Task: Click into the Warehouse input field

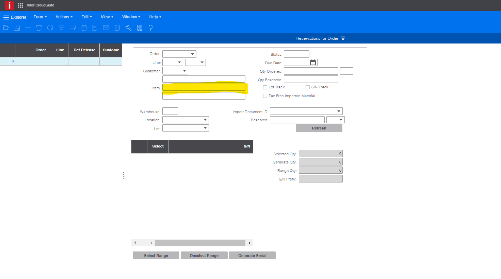Action: pos(170,111)
